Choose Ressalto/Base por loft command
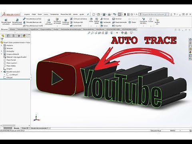This screenshot has width=192, height=144. [x=32, y=22]
